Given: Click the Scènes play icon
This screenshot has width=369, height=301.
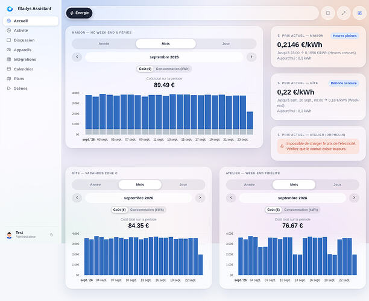Looking at the screenshot, I should click(x=9, y=88).
